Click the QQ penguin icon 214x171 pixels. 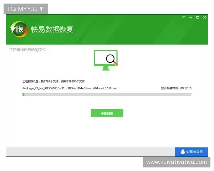[x=183, y=152]
